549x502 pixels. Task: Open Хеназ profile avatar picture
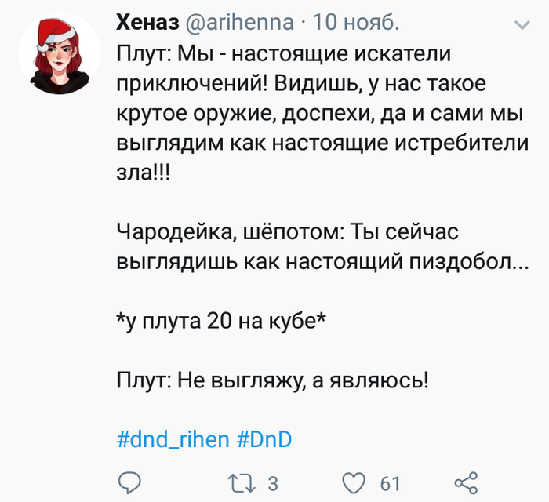pyautogui.click(x=59, y=53)
